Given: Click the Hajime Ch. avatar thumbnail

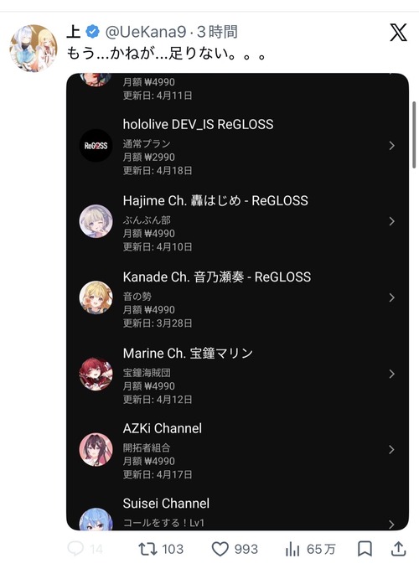Looking at the screenshot, I should tap(96, 221).
